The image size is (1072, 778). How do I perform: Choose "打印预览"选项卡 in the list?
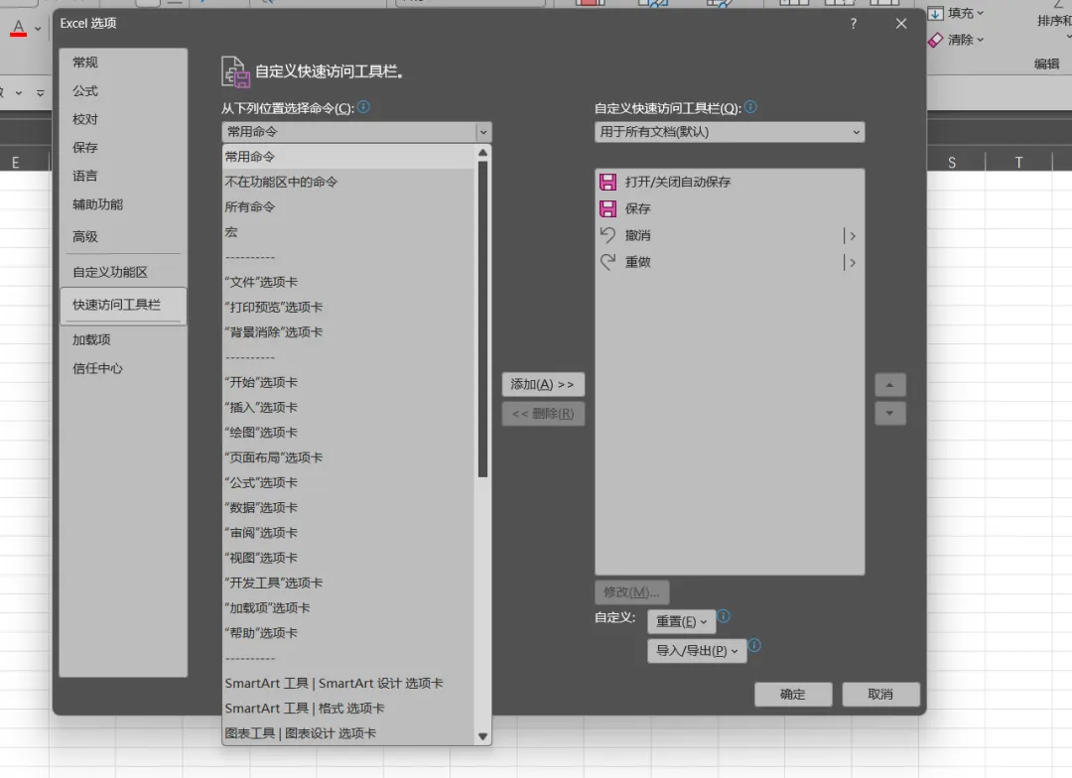click(x=348, y=308)
